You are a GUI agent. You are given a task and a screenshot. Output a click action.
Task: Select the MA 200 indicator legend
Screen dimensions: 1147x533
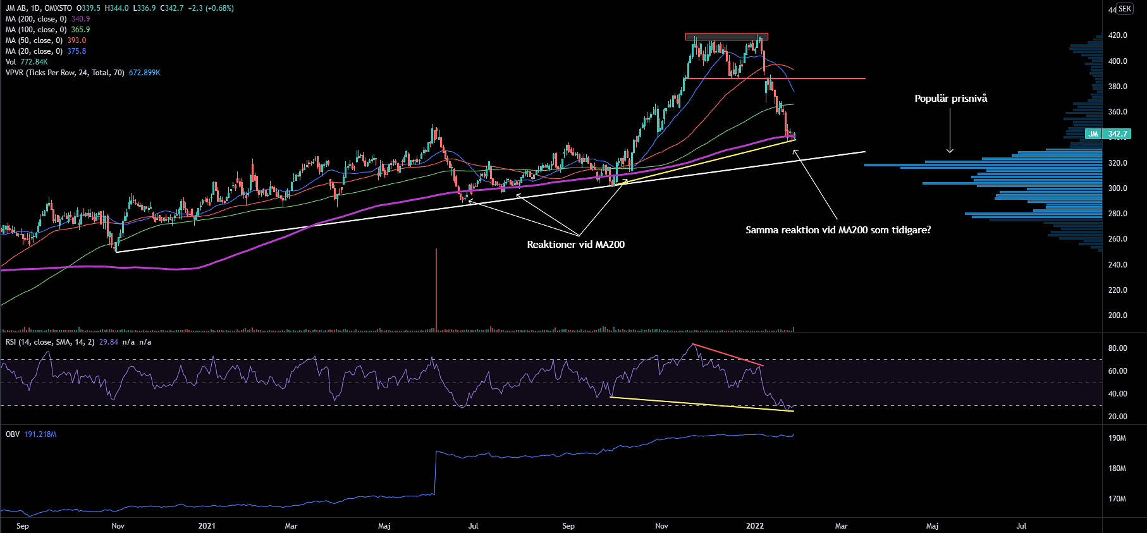(x=36, y=19)
